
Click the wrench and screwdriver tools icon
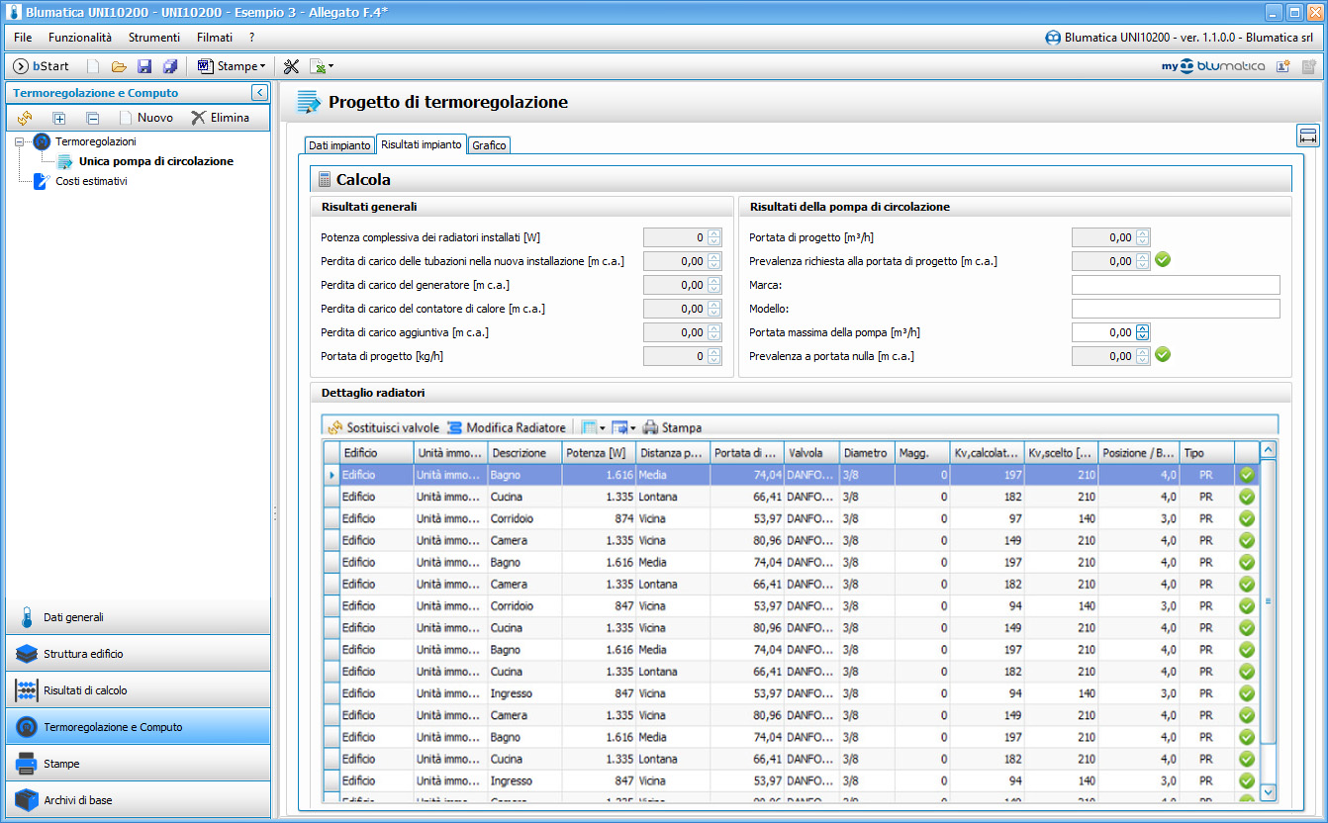click(291, 66)
